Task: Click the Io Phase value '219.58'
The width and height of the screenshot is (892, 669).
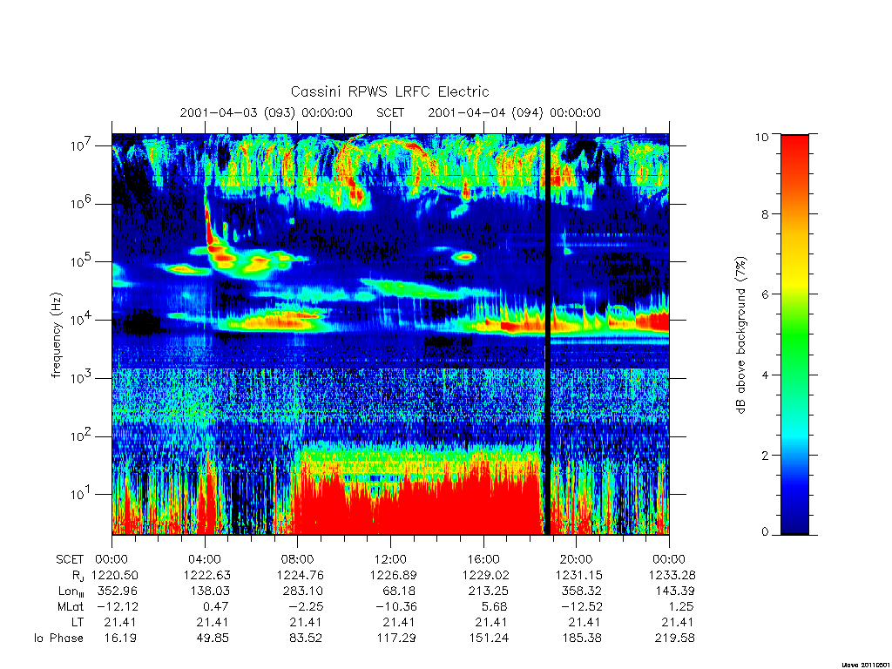Action: tap(675, 638)
